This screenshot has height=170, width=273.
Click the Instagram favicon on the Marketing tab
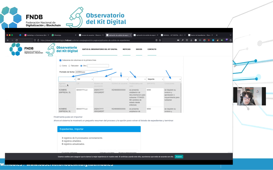point(26,35)
